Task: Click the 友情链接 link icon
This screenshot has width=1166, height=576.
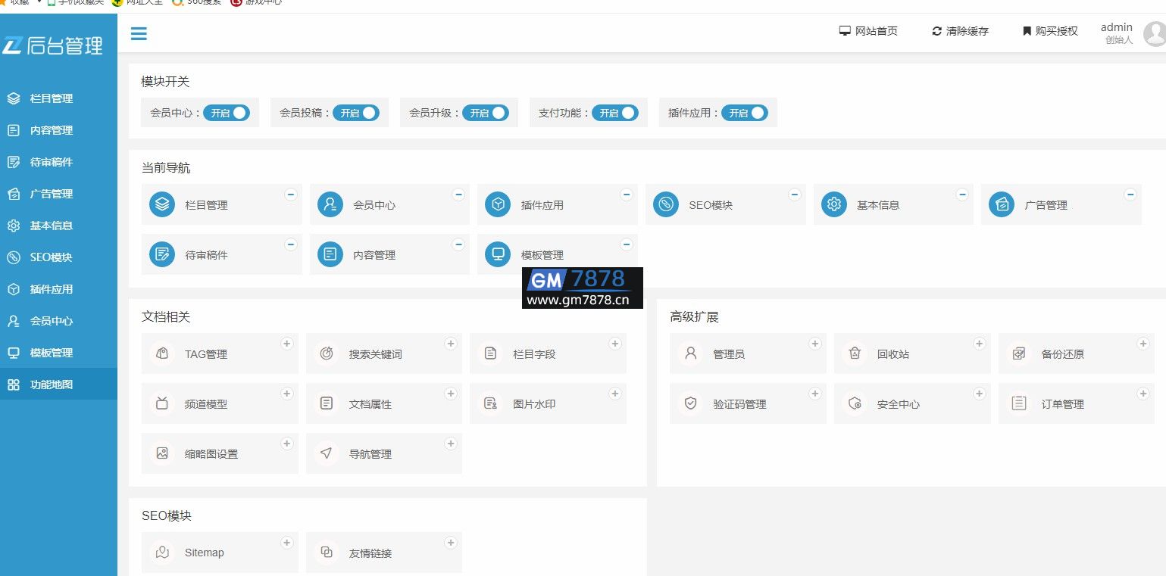Action: point(327,552)
